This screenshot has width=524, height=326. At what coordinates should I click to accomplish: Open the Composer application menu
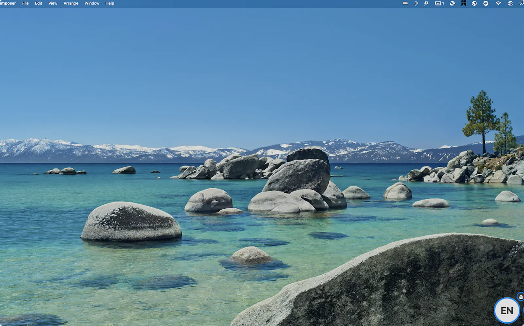click(8, 3)
